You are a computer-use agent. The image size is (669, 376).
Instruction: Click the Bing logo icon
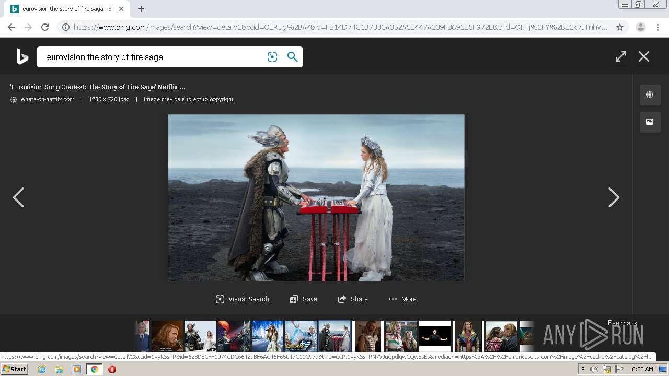[22, 56]
